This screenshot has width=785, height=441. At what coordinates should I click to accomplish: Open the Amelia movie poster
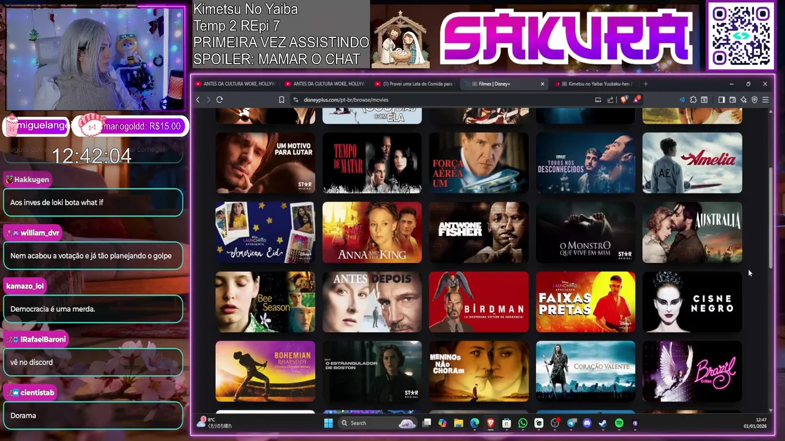coord(692,163)
